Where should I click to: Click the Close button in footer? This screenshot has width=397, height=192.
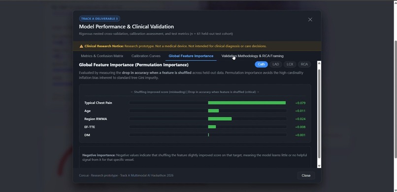tap(306, 176)
